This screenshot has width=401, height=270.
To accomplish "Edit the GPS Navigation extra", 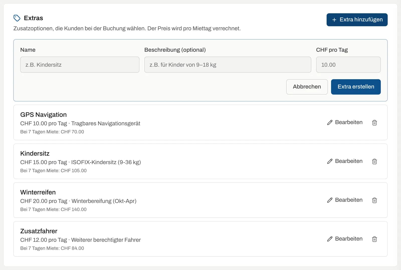I will click(345, 122).
